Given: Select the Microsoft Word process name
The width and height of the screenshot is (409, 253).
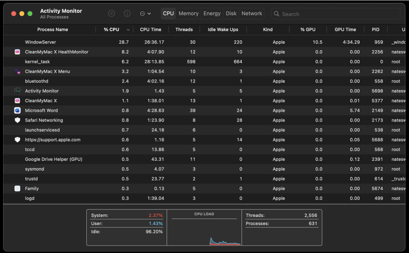Looking at the screenshot, I should [41, 110].
